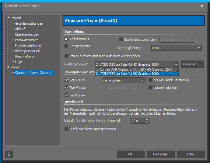Click the Erweitert... button

tap(192, 64)
